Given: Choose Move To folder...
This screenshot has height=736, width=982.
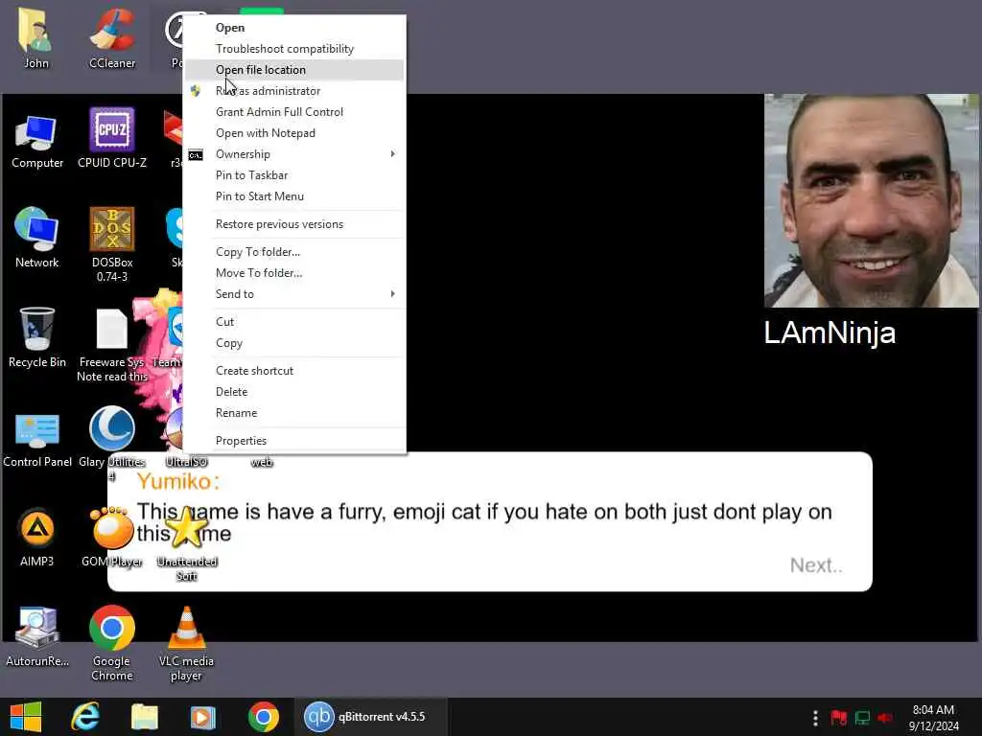Looking at the screenshot, I should [294, 273].
